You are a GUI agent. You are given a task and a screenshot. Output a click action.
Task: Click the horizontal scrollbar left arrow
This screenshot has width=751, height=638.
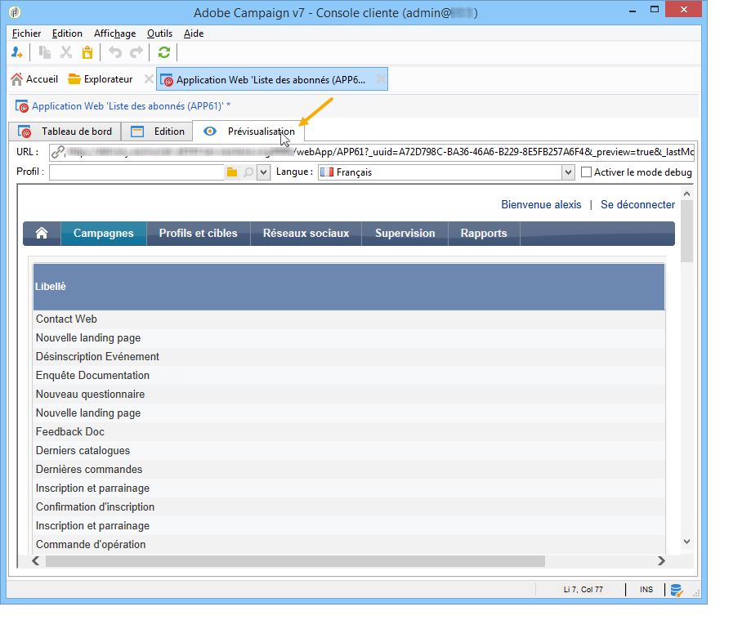coord(36,561)
